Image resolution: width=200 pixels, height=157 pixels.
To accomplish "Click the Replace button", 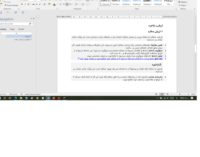I will coord(183,2).
